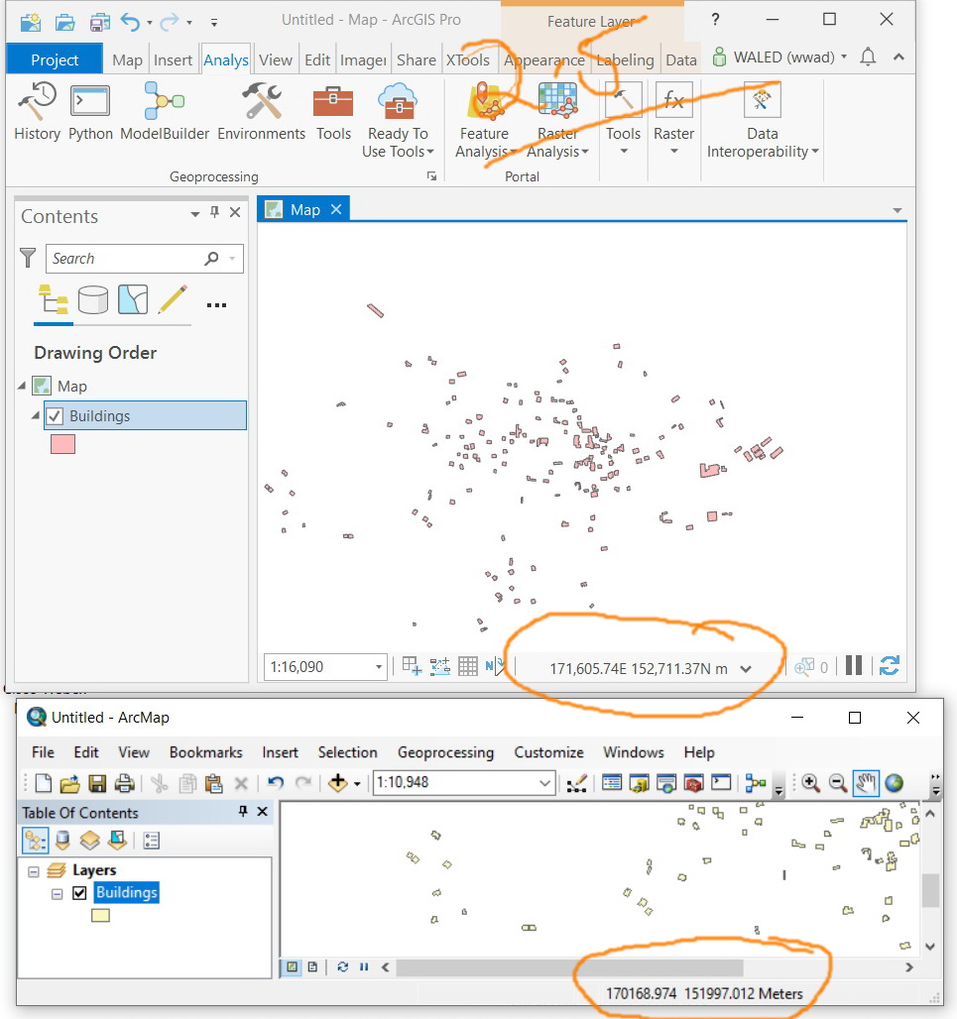Image resolution: width=957 pixels, height=1019 pixels.
Task: Switch to the View ribbon tab
Action: click(276, 59)
